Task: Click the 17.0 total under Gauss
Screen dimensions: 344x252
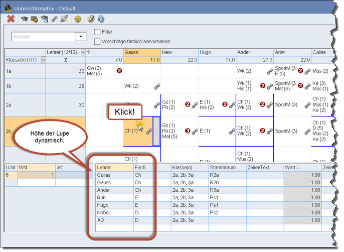Action: (142, 60)
